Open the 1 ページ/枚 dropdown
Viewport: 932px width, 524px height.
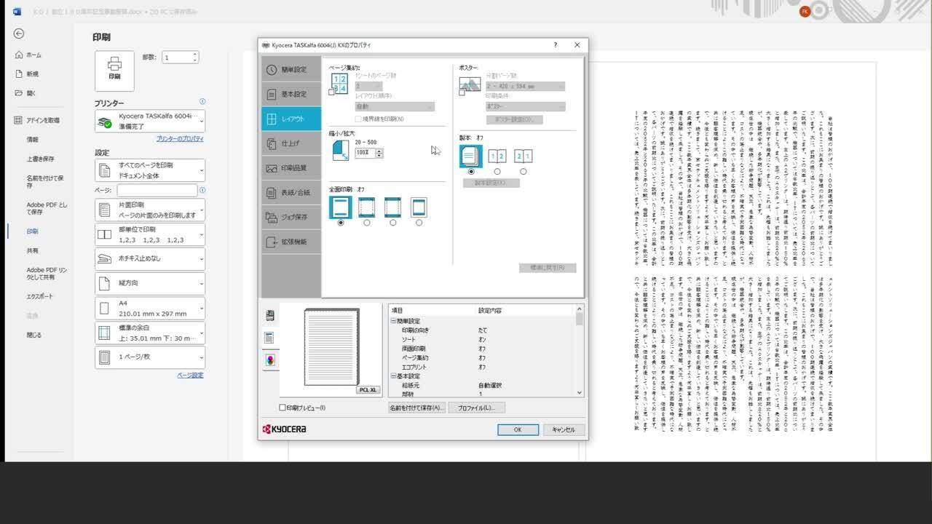tap(150, 357)
